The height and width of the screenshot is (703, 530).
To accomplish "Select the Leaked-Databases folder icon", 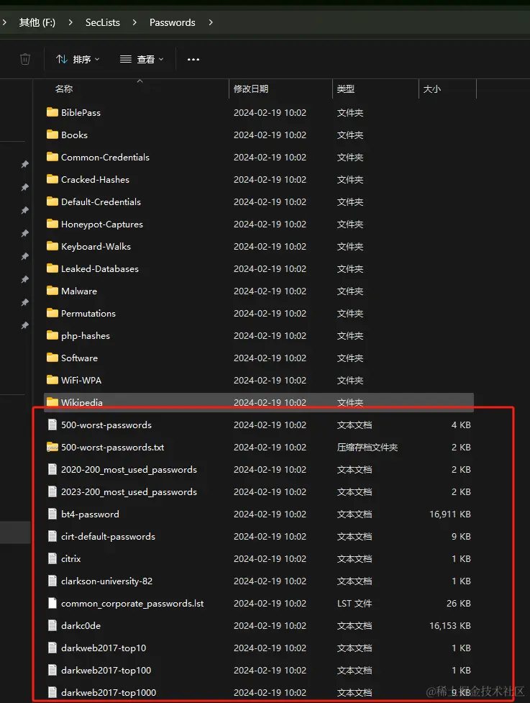I will [52, 268].
